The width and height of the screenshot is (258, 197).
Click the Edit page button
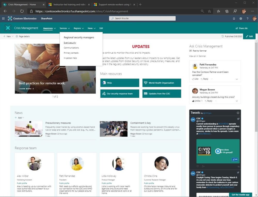click(x=249, y=36)
